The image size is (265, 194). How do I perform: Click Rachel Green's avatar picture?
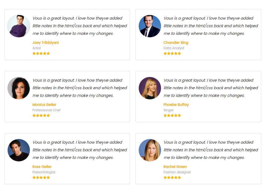point(150,150)
